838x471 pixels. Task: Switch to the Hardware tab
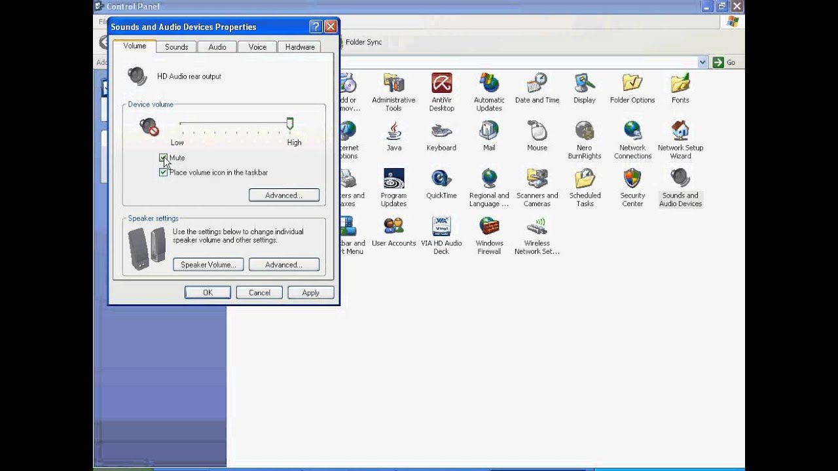[x=300, y=47]
